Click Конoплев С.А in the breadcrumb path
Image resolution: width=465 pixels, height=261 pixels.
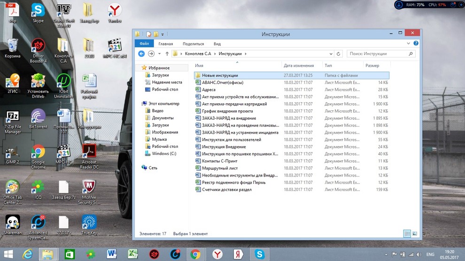pos(198,54)
